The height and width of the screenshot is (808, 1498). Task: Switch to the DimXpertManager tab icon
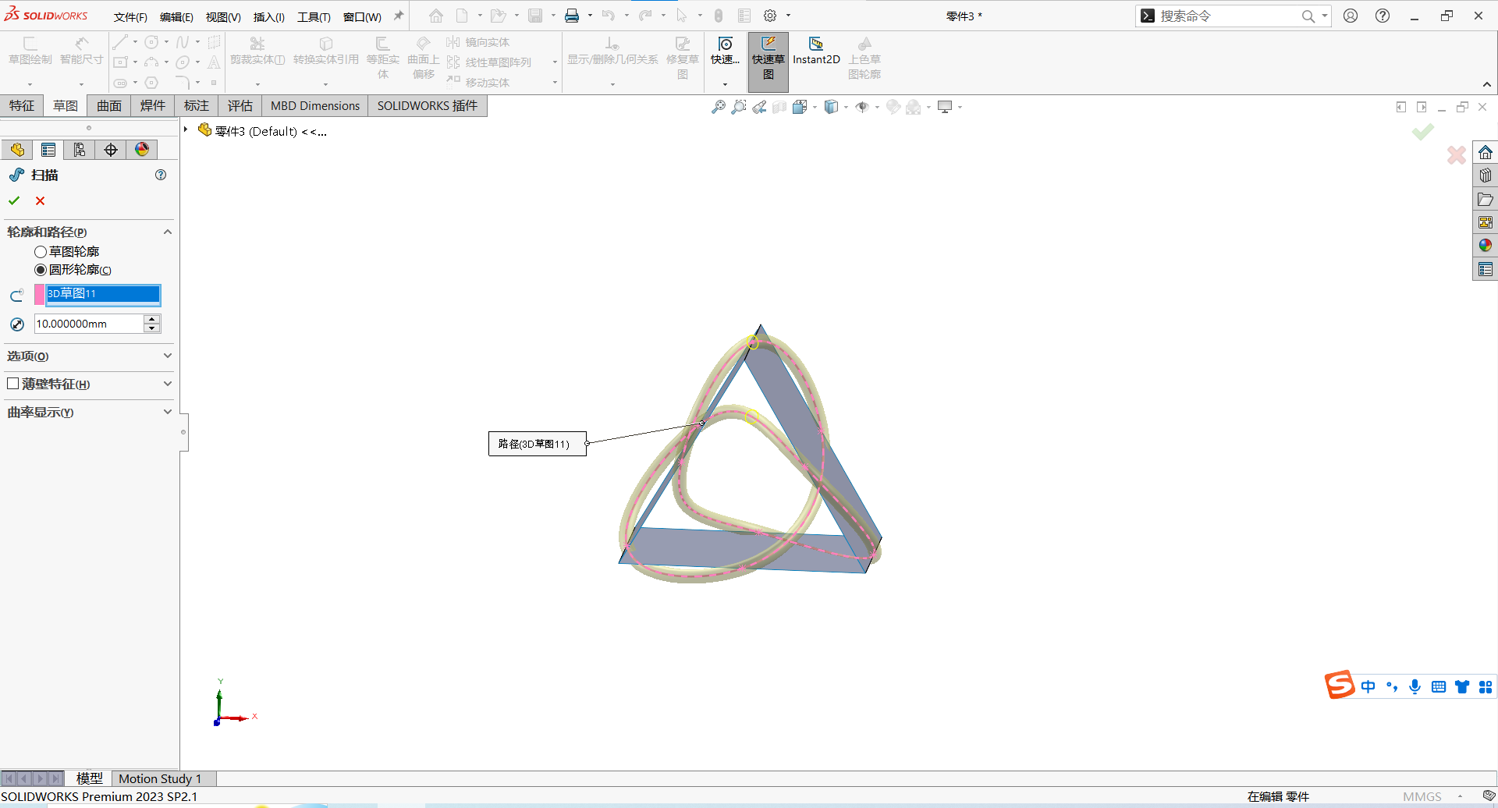click(x=110, y=149)
